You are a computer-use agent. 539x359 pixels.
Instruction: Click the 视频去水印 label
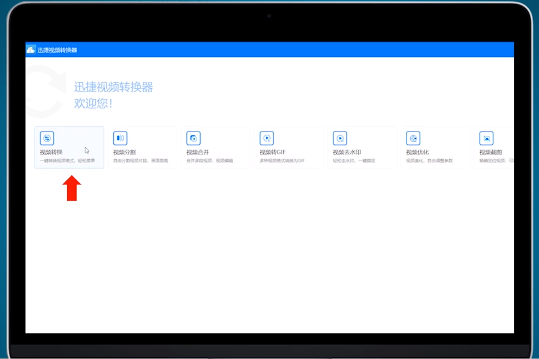pyautogui.click(x=347, y=152)
